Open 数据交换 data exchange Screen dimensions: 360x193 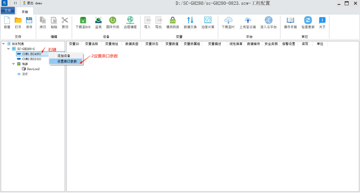pos(190,20)
